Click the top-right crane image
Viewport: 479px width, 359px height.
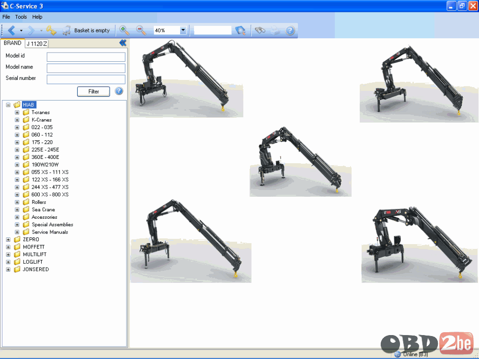pyautogui.click(x=419, y=83)
